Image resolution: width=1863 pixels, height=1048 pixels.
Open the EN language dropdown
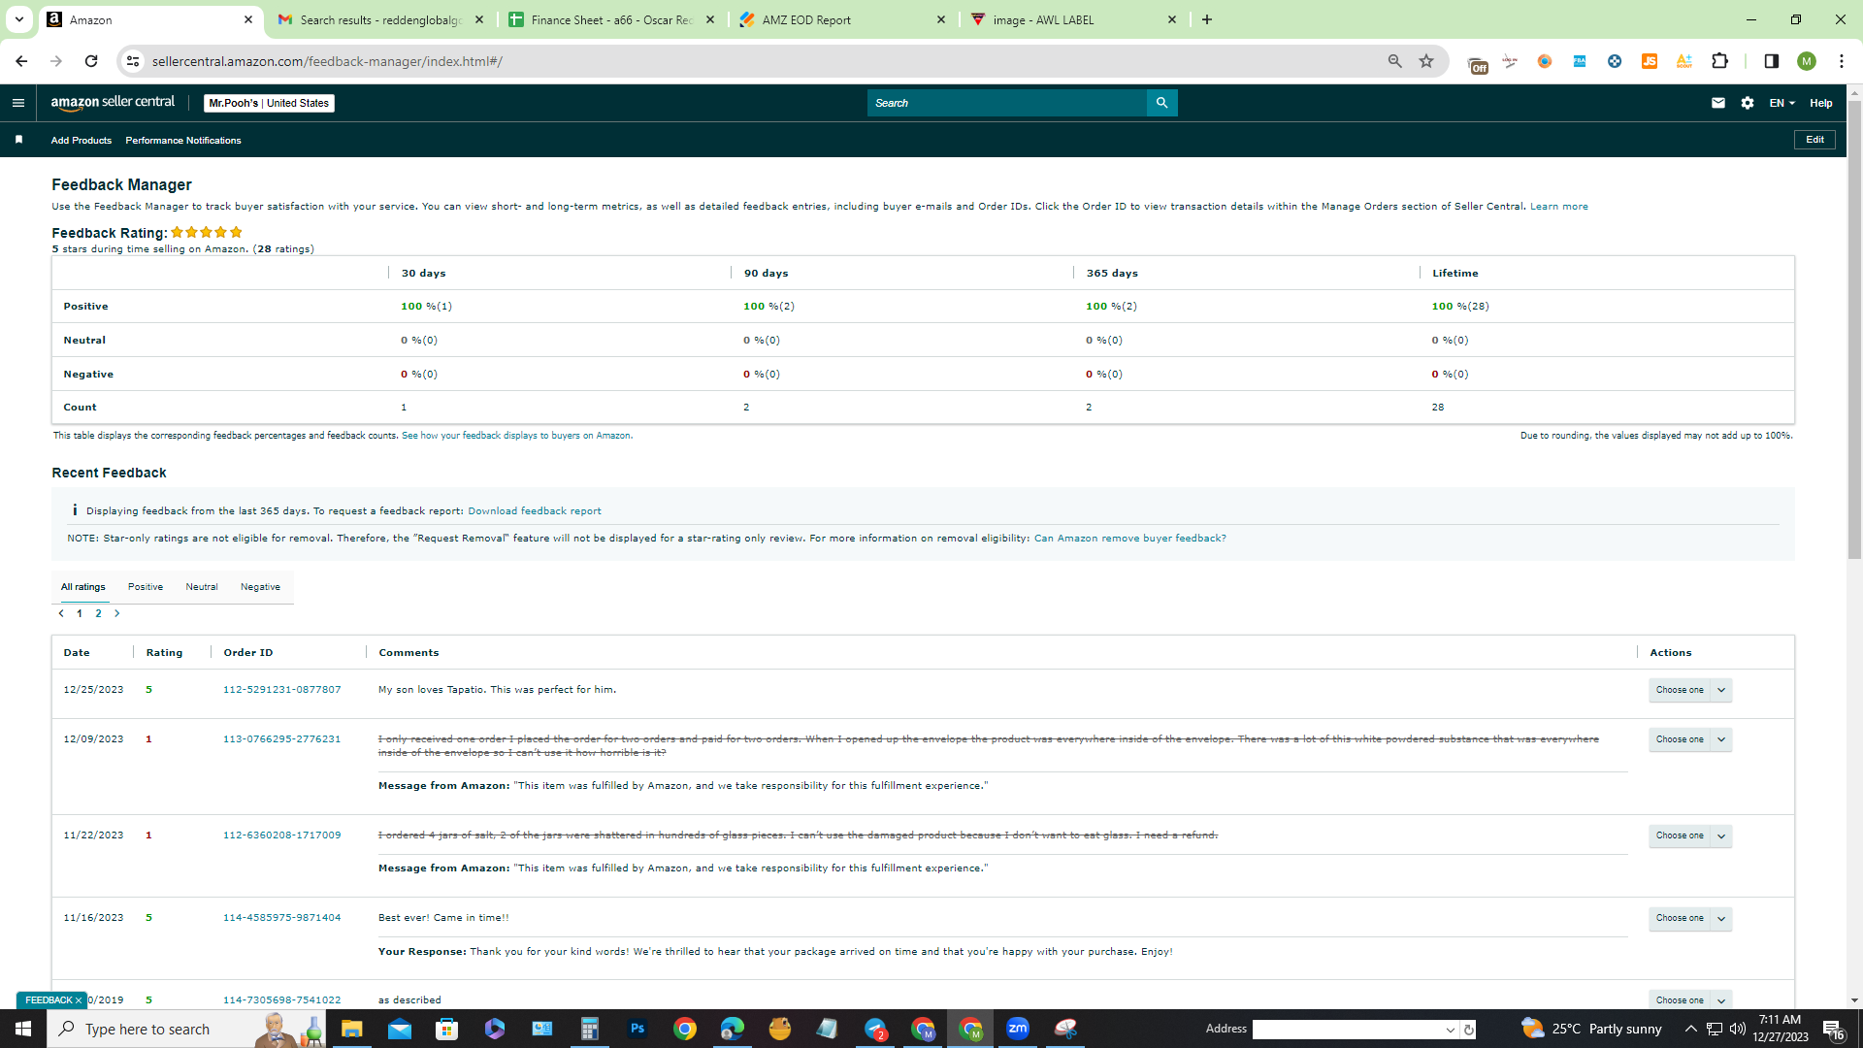(1781, 103)
